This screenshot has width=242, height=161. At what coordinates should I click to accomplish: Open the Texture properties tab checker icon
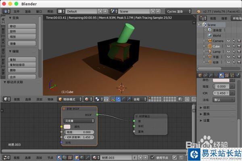227,75
